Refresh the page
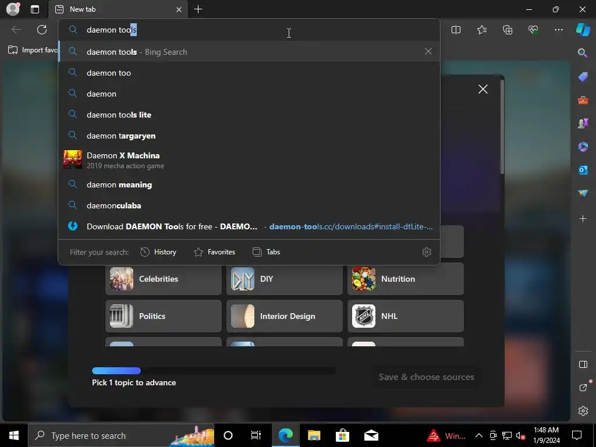 42,30
